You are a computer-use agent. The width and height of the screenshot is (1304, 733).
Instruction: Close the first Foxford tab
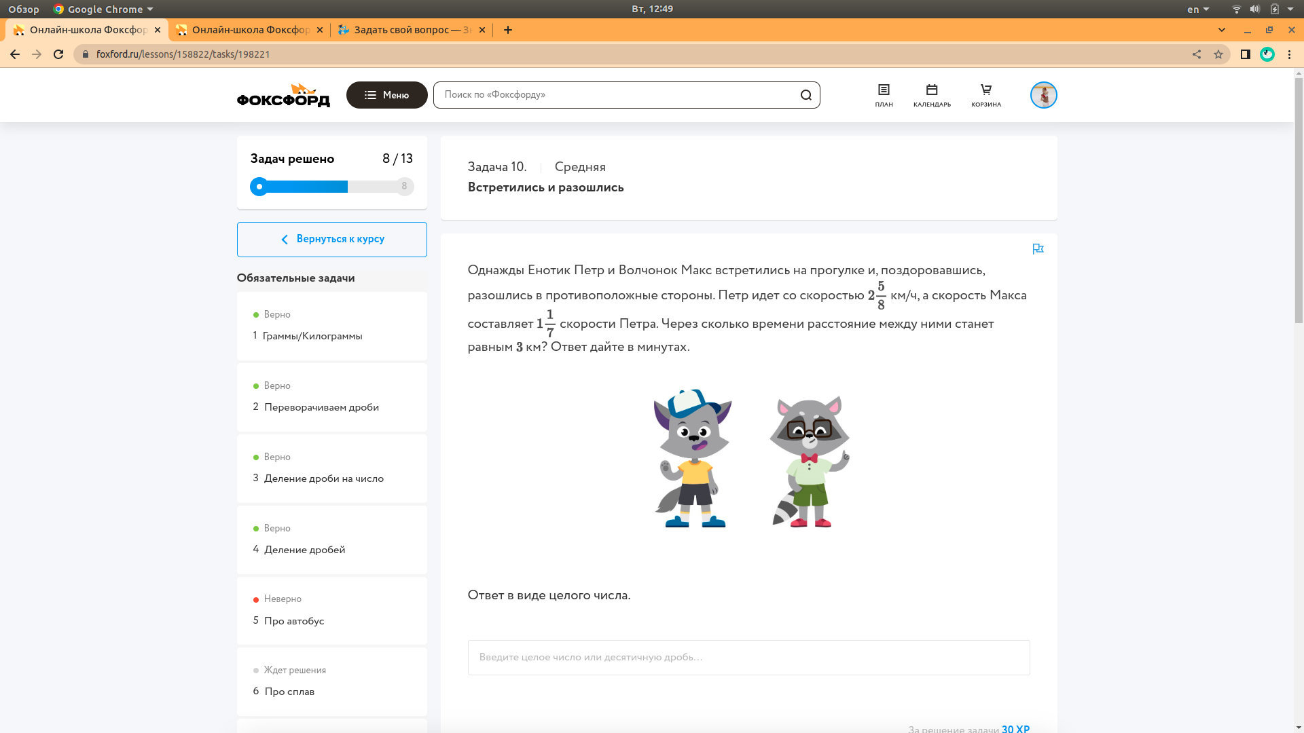pyautogui.click(x=158, y=30)
